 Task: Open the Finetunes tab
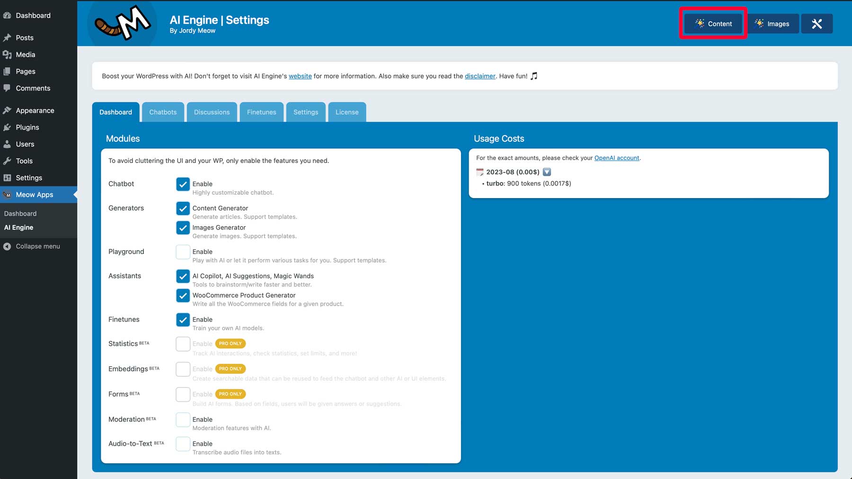click(x=261, y=112)
